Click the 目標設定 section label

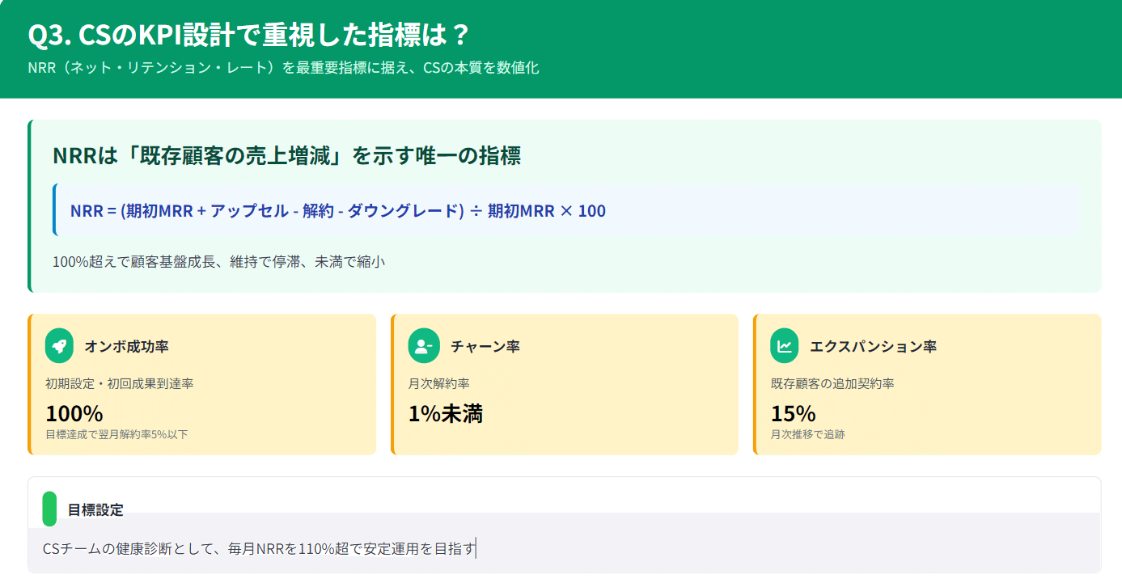(x=95, y=510)
